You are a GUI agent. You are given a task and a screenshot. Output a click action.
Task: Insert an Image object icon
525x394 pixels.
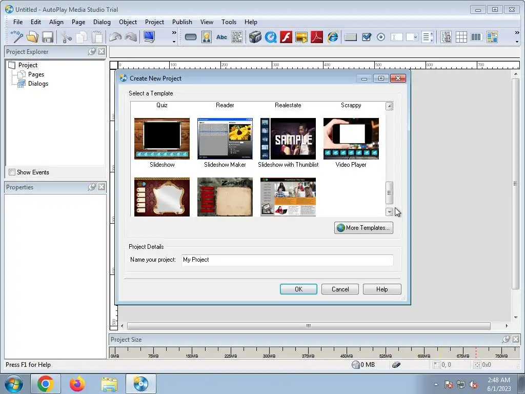pos(207,37)
